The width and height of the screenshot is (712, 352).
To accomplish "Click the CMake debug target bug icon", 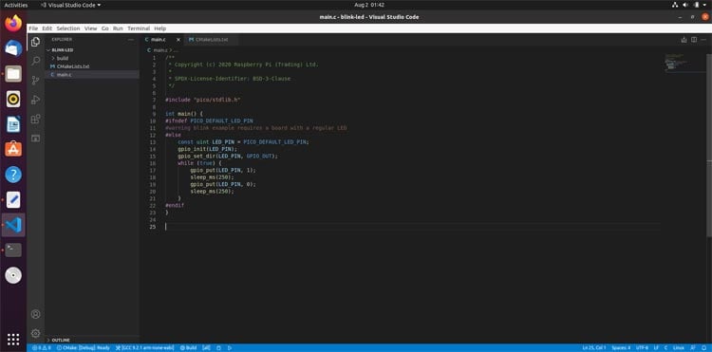I will pos(218,348).
